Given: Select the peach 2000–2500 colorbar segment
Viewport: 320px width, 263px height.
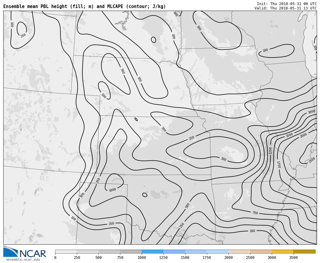Looking at the screenshot, I should coord(239,251).
